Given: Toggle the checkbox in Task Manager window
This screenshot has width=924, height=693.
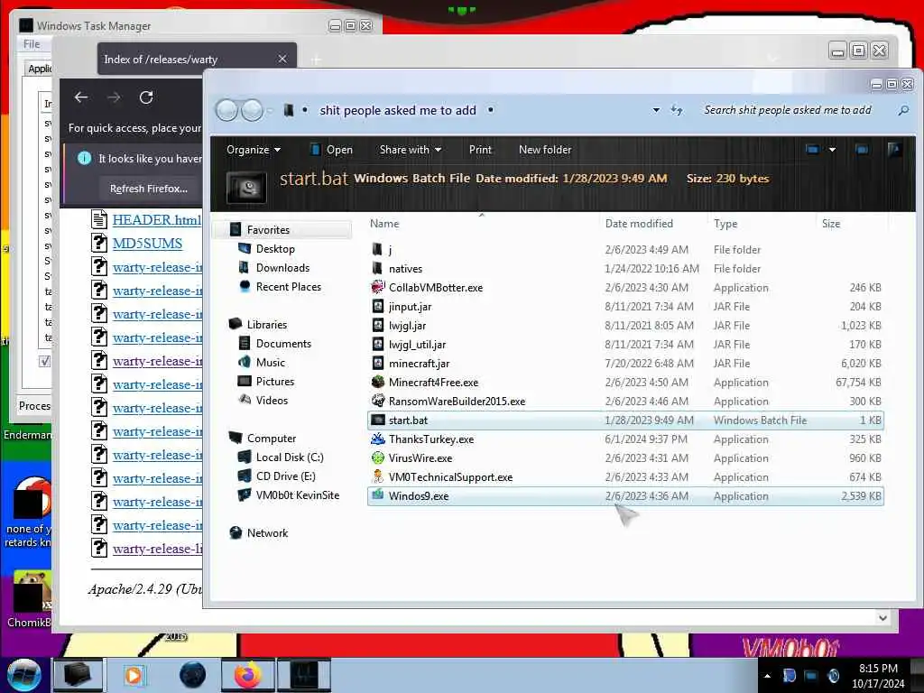Looking at the screenshot, I should tap(45, 361).
